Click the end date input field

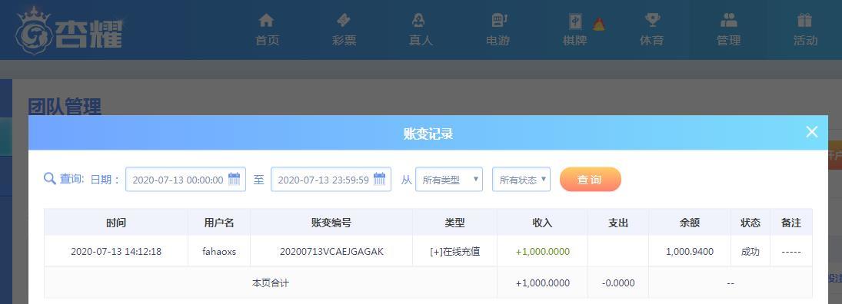coord(331,180)
